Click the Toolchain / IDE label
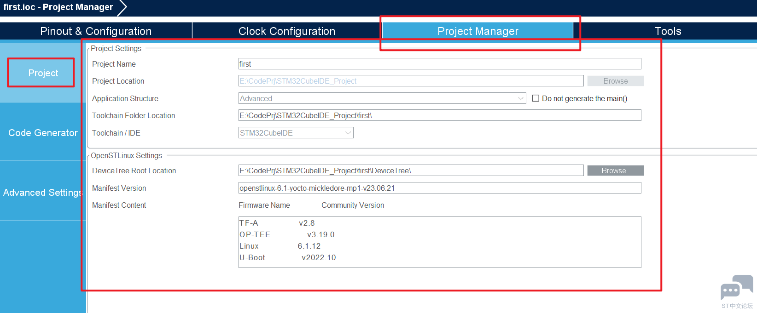Screen dimensions: 757x313 116,133
